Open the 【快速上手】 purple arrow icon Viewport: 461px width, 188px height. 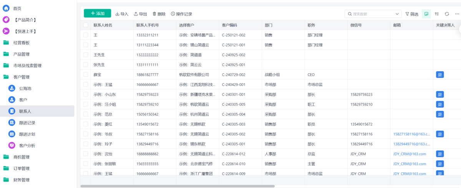click(x=6, y=31)
